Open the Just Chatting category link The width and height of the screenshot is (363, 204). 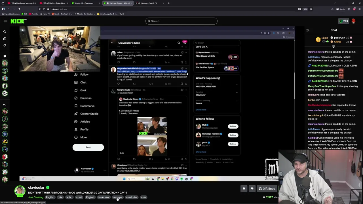click(36, 197)
